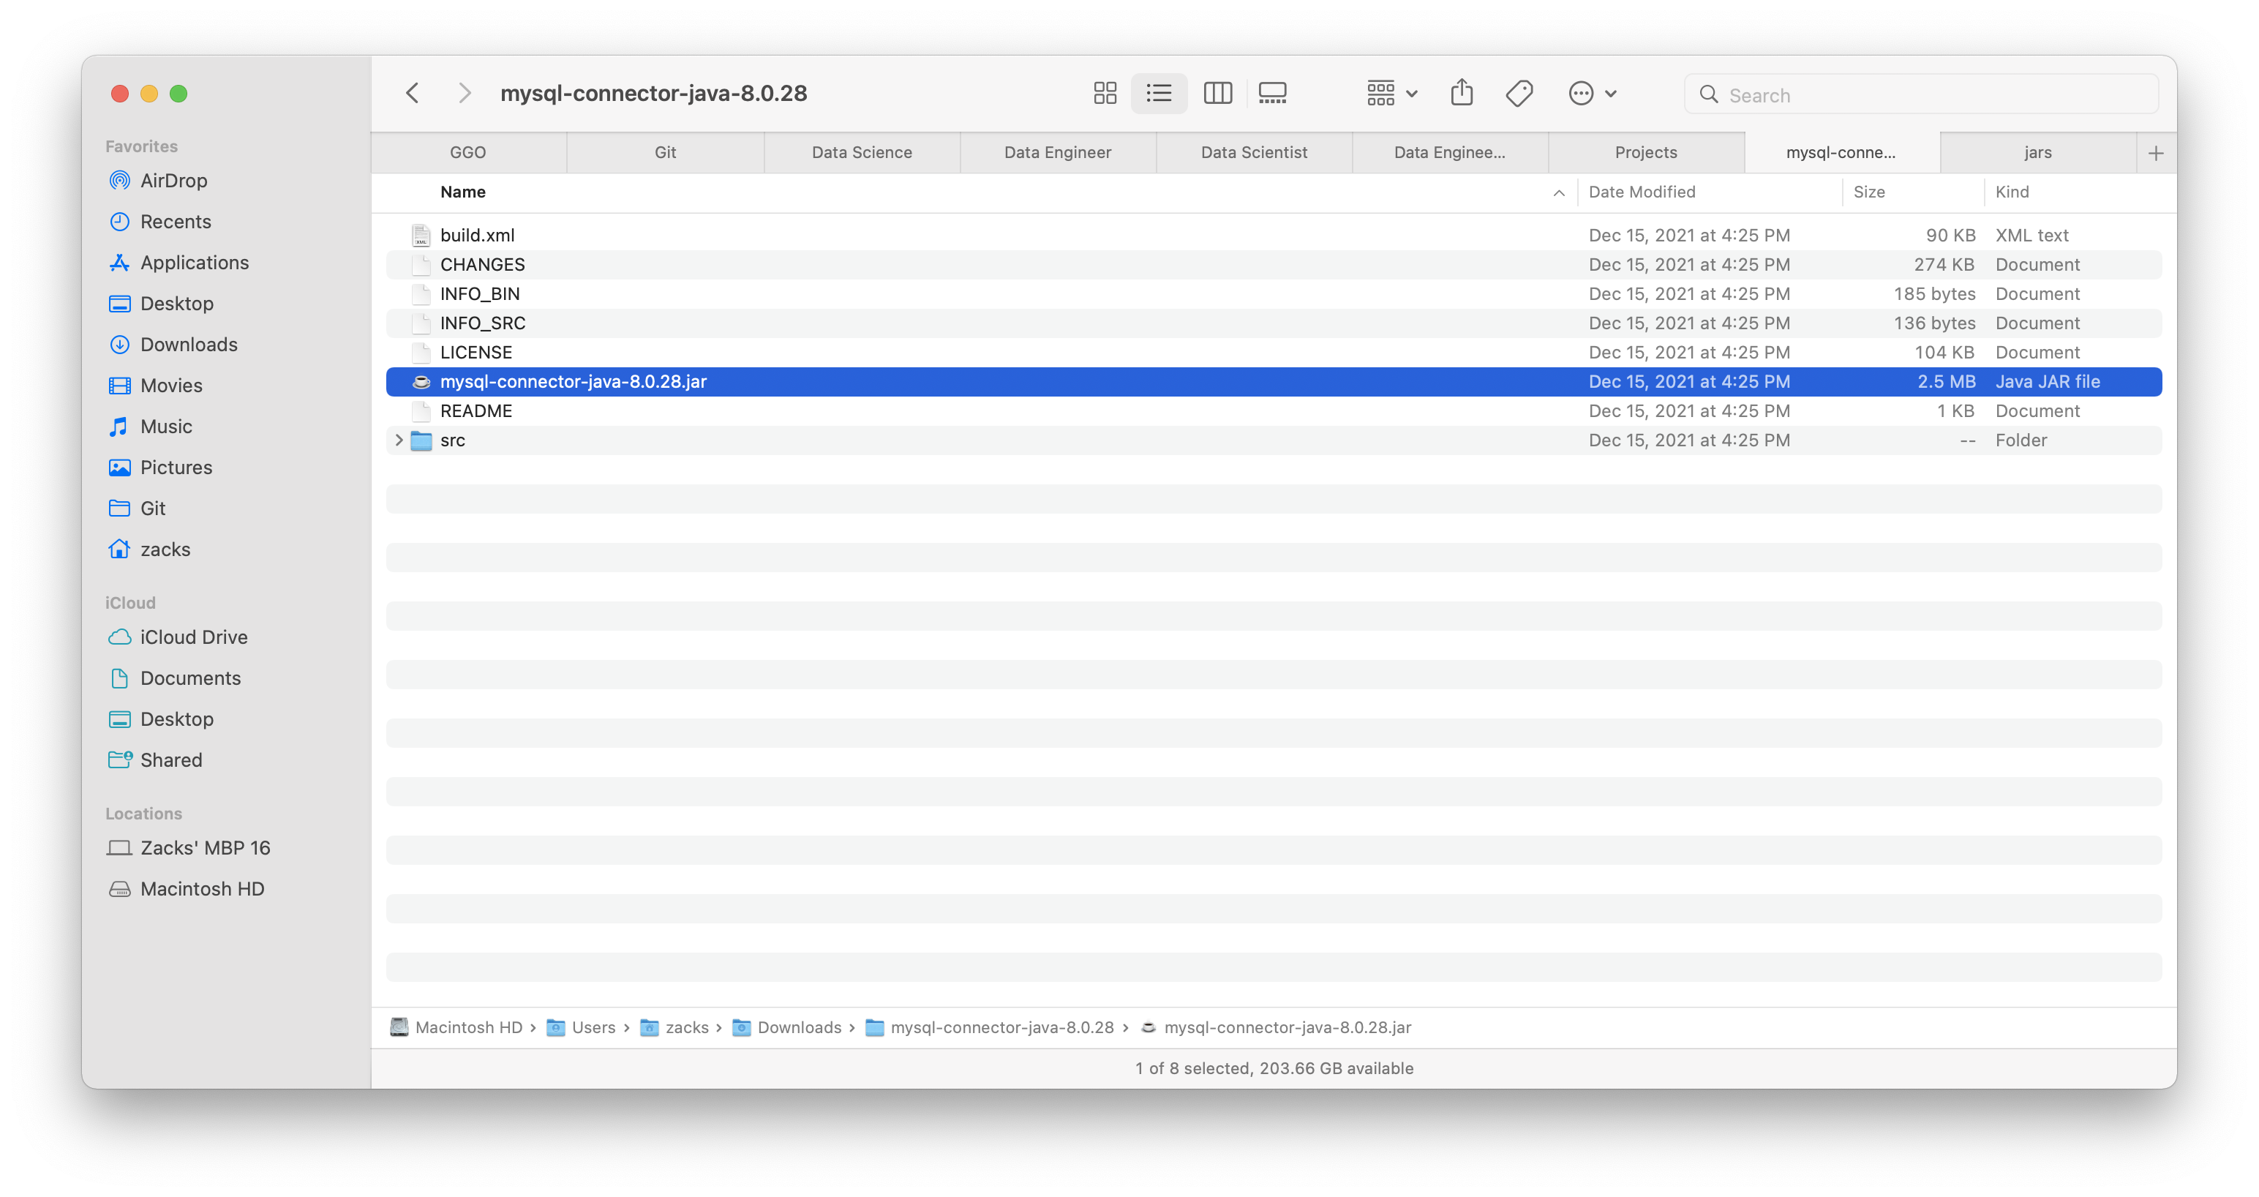Go back with the left arrow
The image size is (2259, 1197).
412,93
